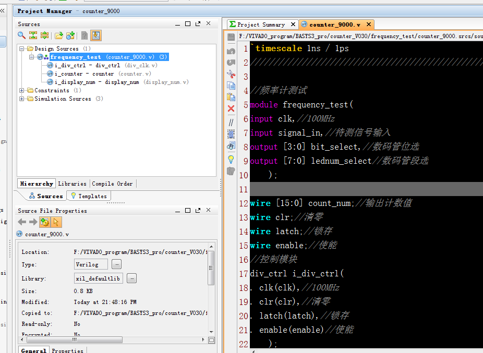The image size is (483, 353).
Task: Click the cursor-pointer icon in properties toolbar
Action: click(56, 222)
